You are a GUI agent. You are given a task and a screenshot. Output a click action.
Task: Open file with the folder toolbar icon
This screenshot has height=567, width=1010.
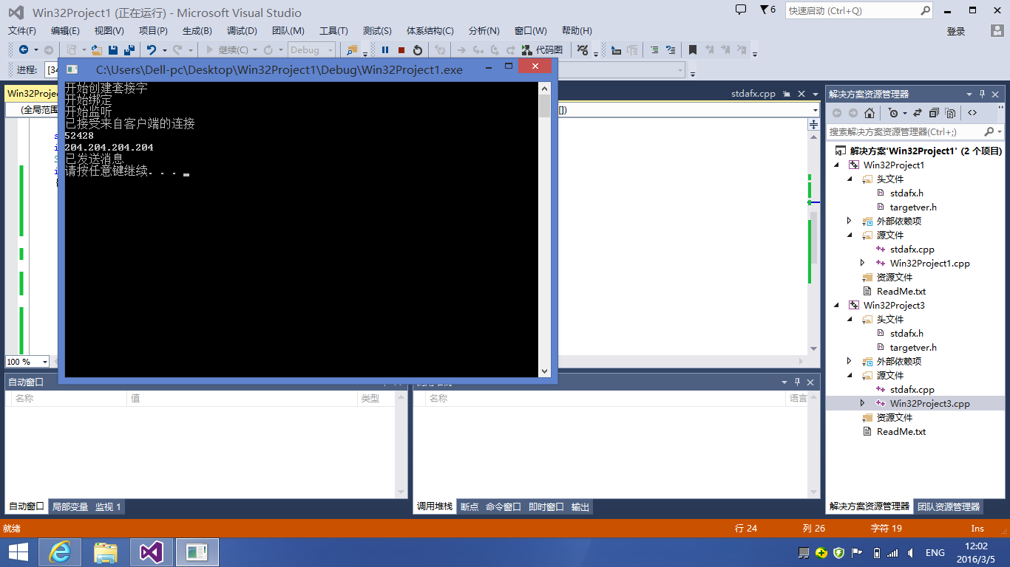[96, 50]
